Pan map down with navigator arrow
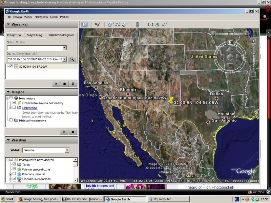This screenshot has height=203, width=271. coord(230,65)
